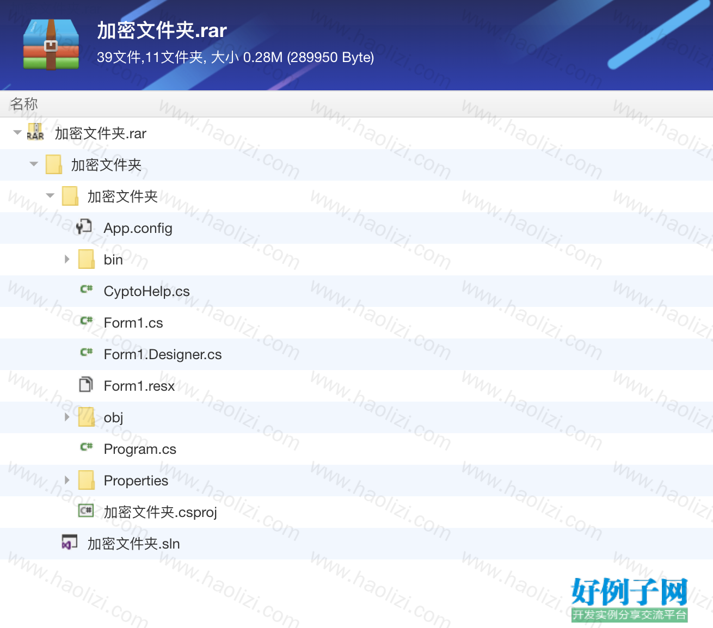The image size is (713, 628).
Task: Click the document icon for Form1.resx
Action: (x=85, y=384)
